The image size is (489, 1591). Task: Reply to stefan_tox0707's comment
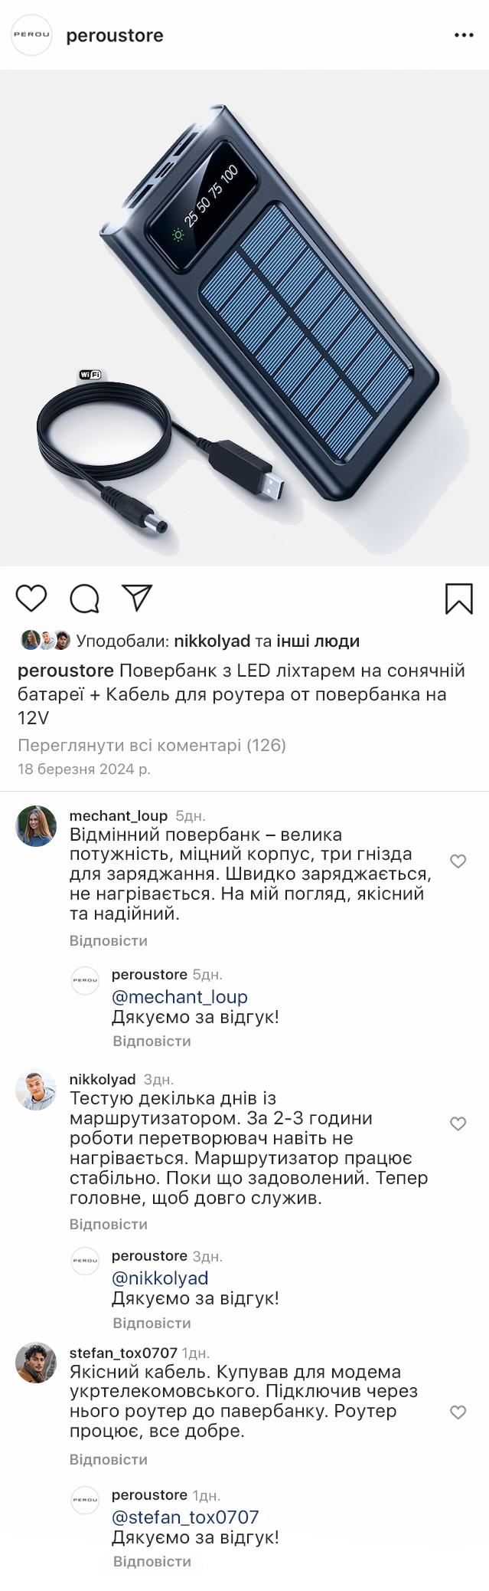(108, 1459)
